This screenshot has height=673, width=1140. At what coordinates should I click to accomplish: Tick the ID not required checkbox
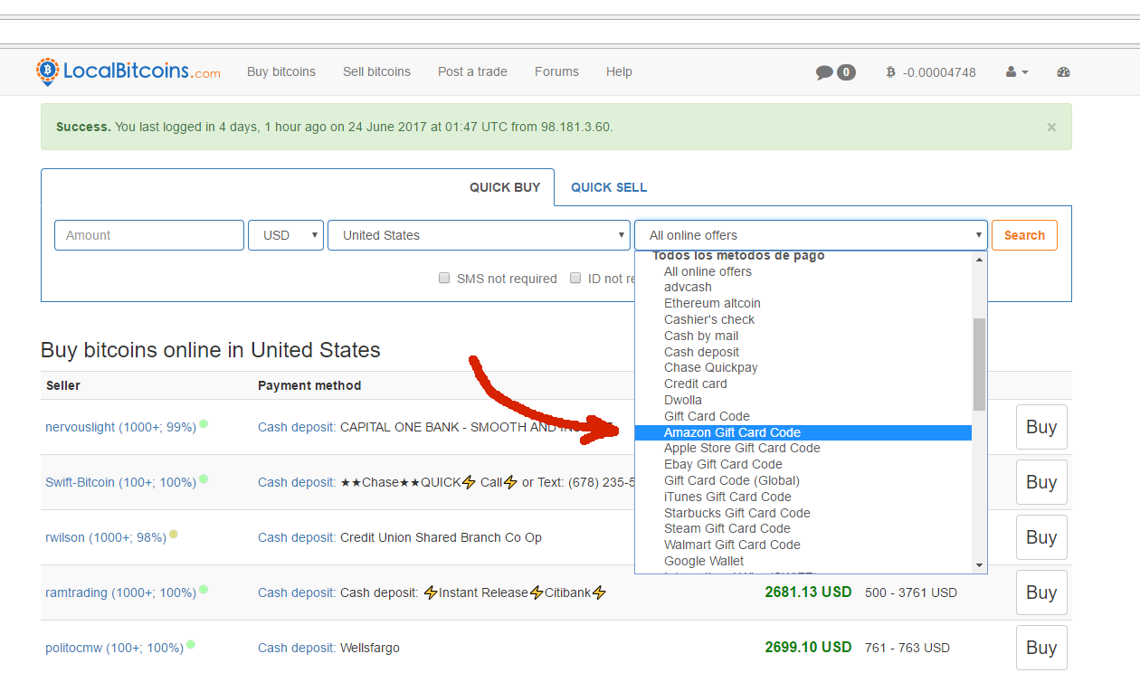coord(575,279)
